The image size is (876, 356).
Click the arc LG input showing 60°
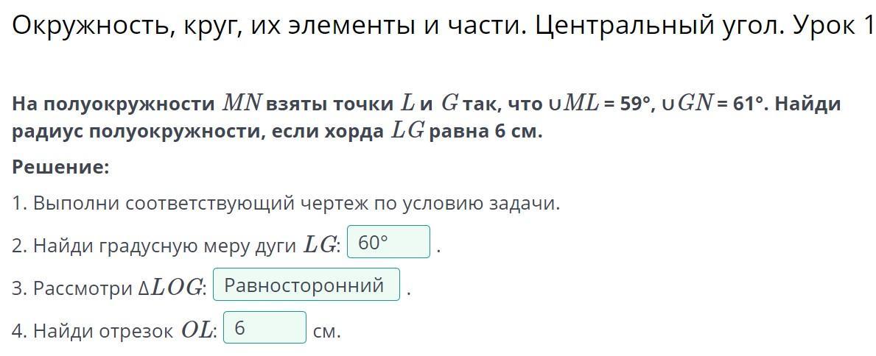pyautogui.click(x=388, y=241)
